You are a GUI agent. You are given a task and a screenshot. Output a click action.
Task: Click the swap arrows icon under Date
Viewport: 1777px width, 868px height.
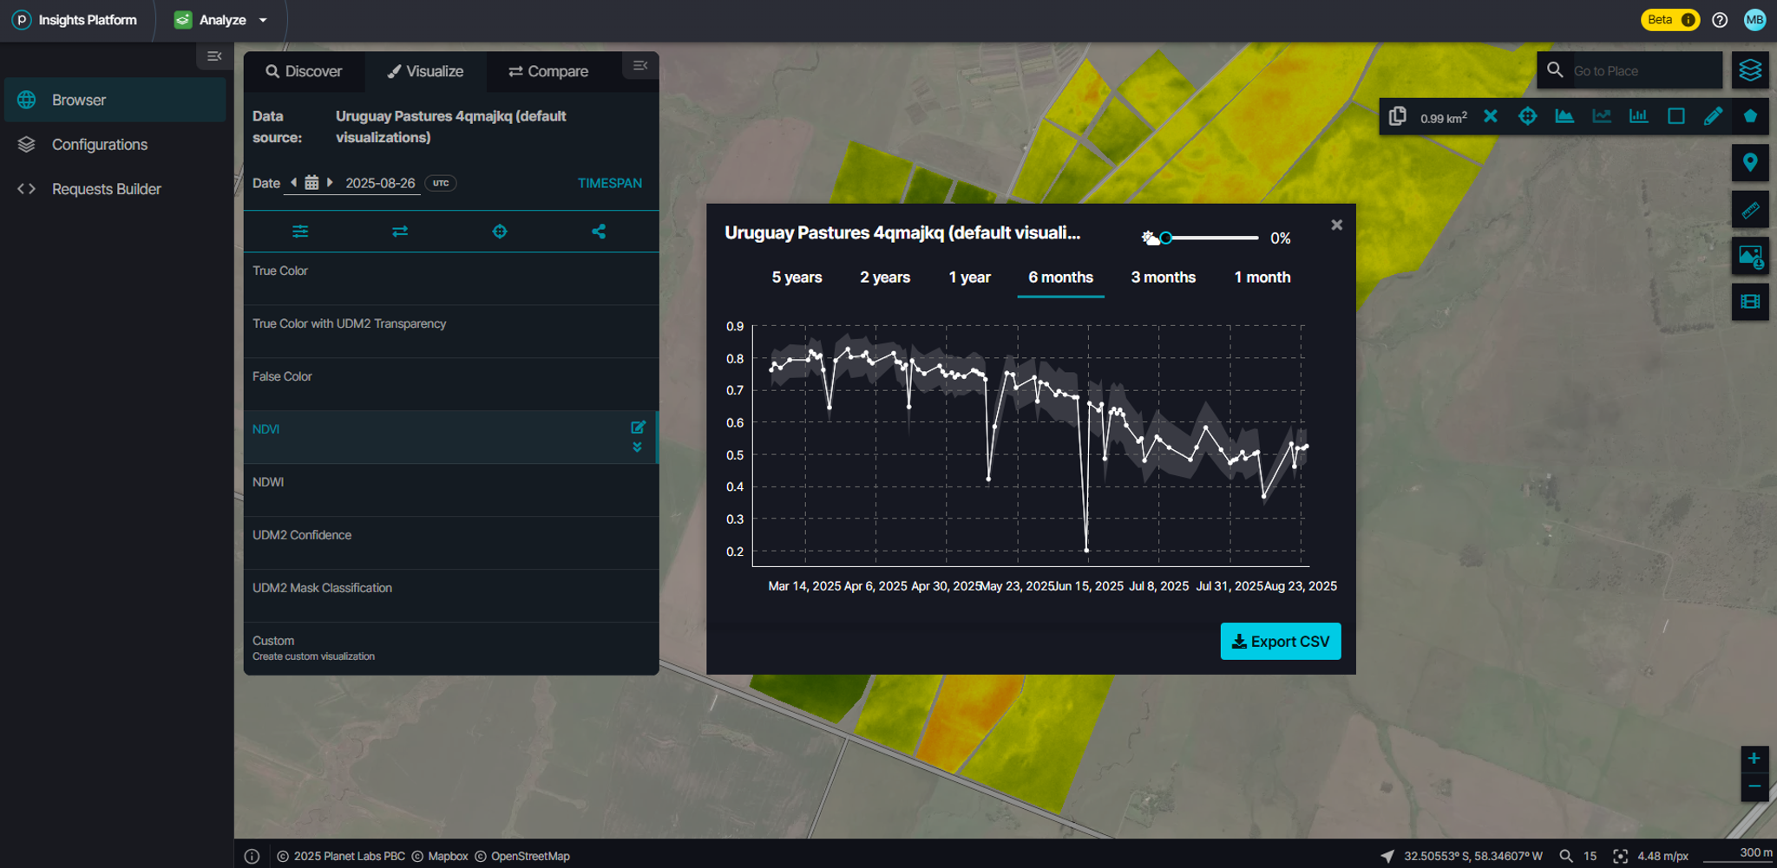tap(400, 232)
